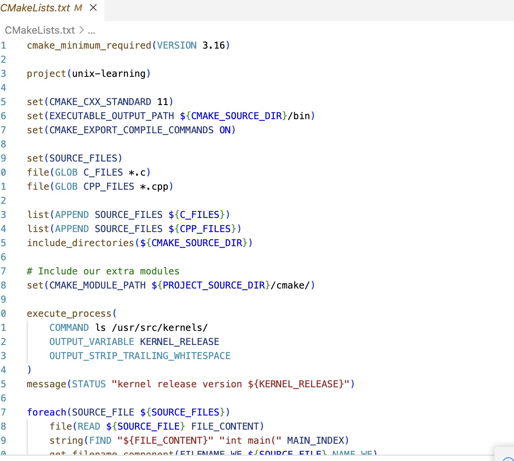Click the ON value on line 7
This screenshot has height=461, width=514.
225,130
